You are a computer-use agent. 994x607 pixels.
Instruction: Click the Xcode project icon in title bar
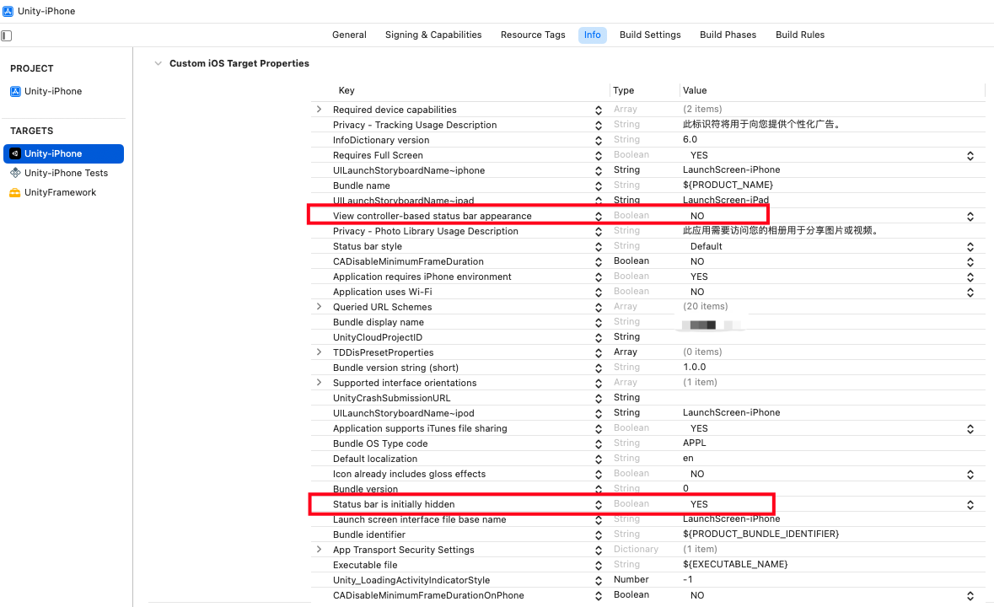pos(8,11)
